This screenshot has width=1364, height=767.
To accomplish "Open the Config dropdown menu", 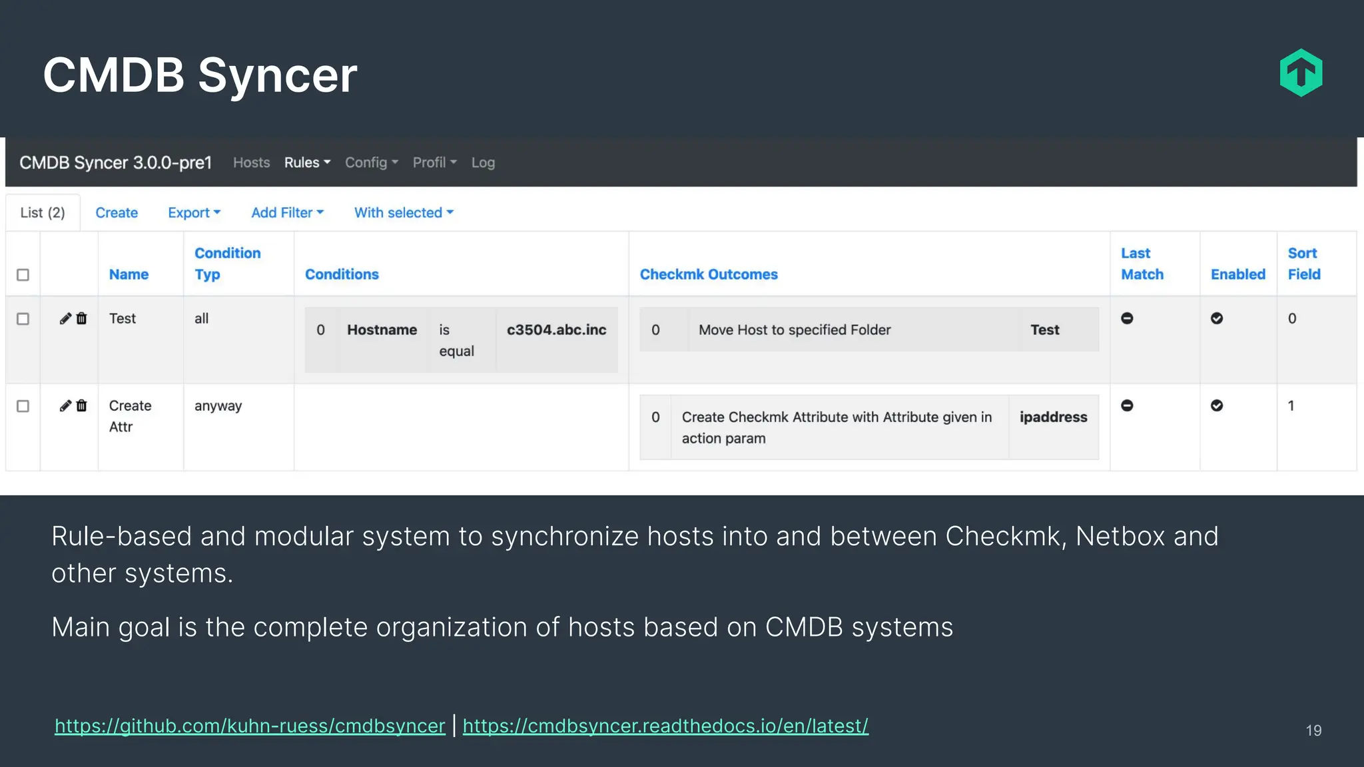I will tap(372, 162).
